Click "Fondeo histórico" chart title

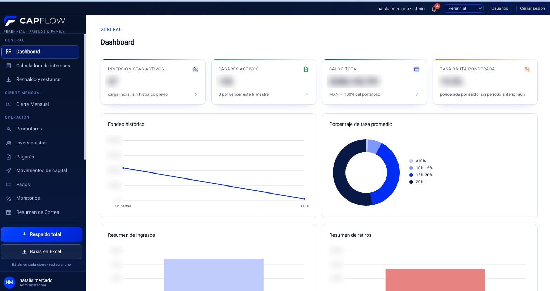(x=126, y=124)
